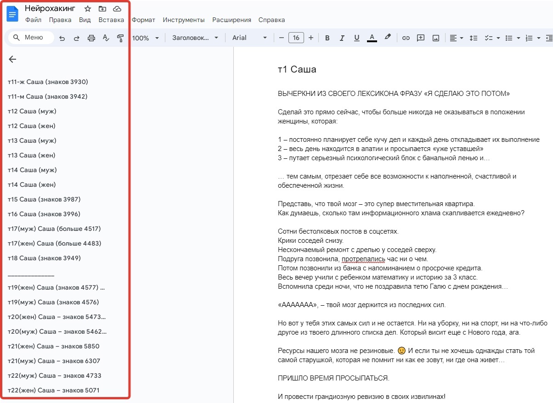The height and width of the screenshot is (403, 553).
Task: Open the highlight color marker
Action: point(388,38)
